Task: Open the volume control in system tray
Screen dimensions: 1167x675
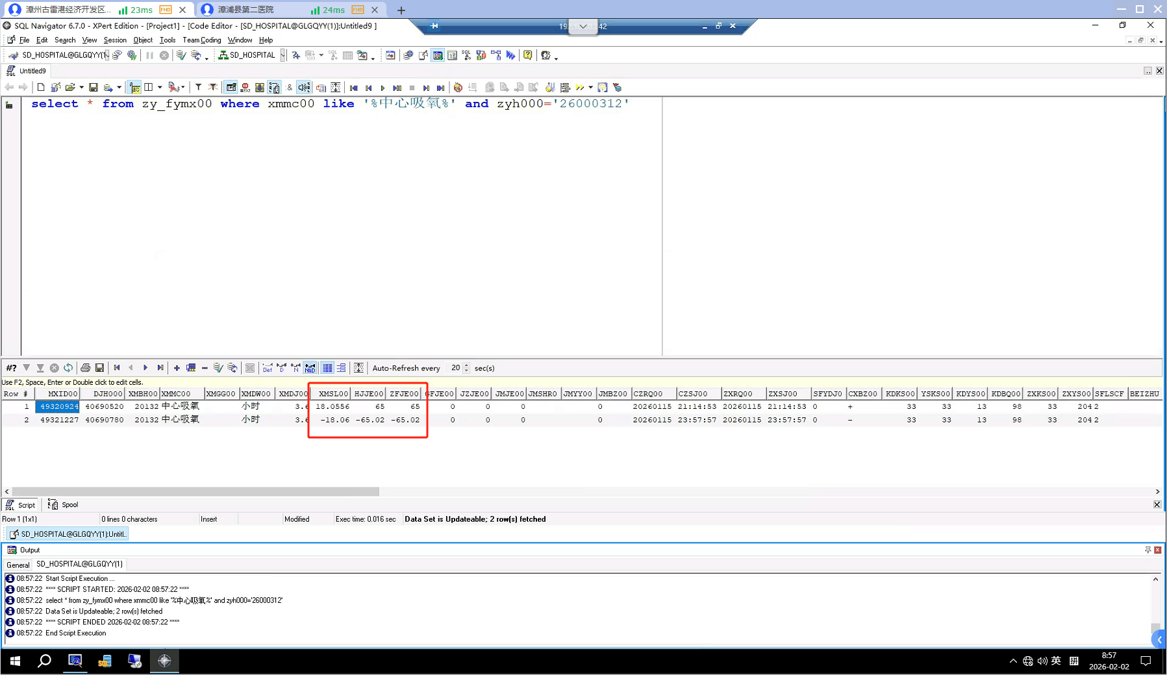Action: point(1042,661)
